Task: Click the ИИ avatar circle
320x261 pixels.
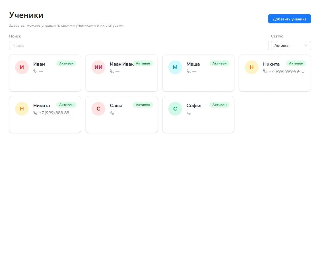Action: point(98,67)
